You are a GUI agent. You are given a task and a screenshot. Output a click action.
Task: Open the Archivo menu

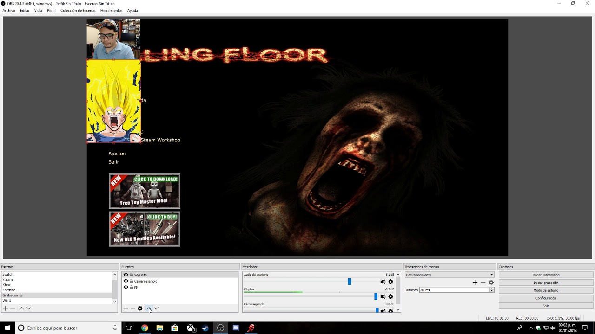(x=9, y=10)
